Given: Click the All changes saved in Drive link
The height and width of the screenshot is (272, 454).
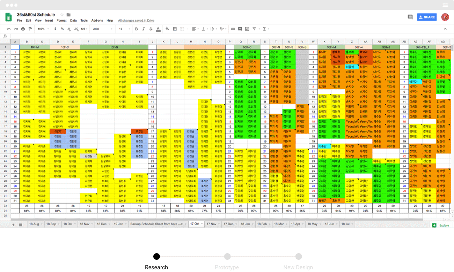Looking at the screenshot, I should pyautogui.click(x=136, y=21).
